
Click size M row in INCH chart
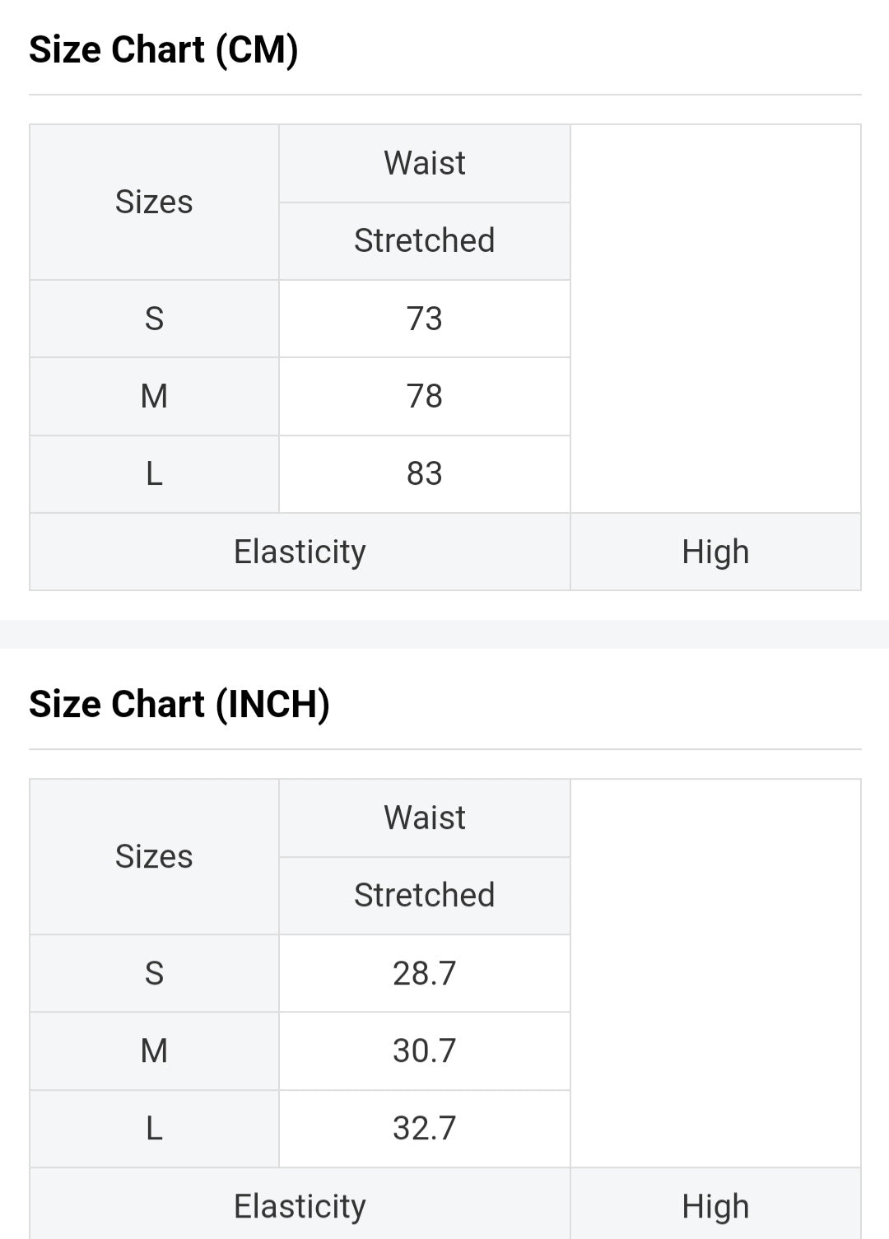coord(154,1050)
